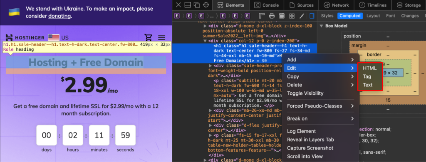Select HTML in the Edit submenu
The width and height of the screenshot is (426, 162).
(x=369, y=68)
